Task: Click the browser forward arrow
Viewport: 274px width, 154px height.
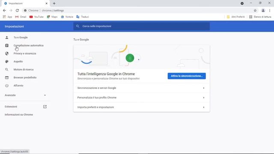Action: pos(11,10)
